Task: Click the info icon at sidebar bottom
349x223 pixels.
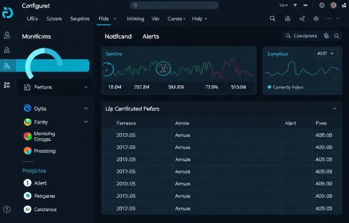Action: (7, 209)
